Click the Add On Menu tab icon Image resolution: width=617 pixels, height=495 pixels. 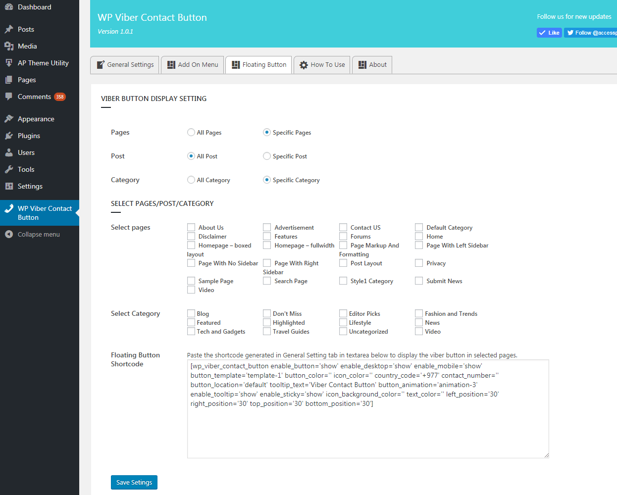pos(171,65)
